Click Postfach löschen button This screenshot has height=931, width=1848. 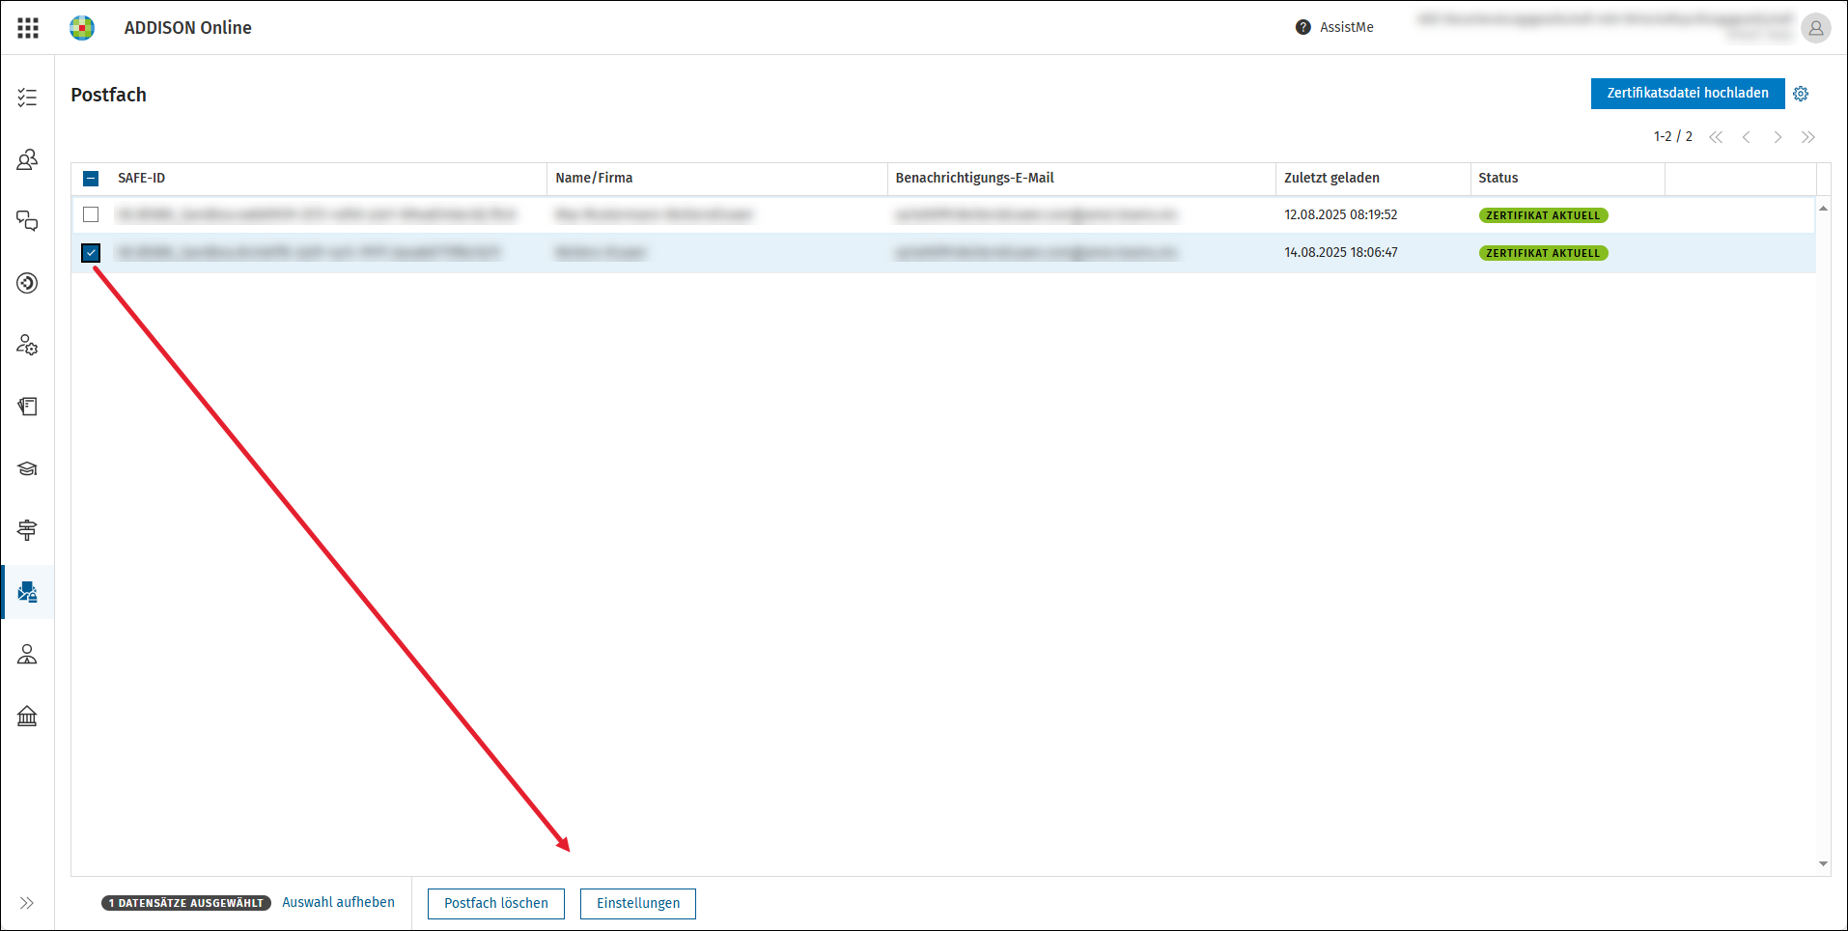tap(496, 903)
